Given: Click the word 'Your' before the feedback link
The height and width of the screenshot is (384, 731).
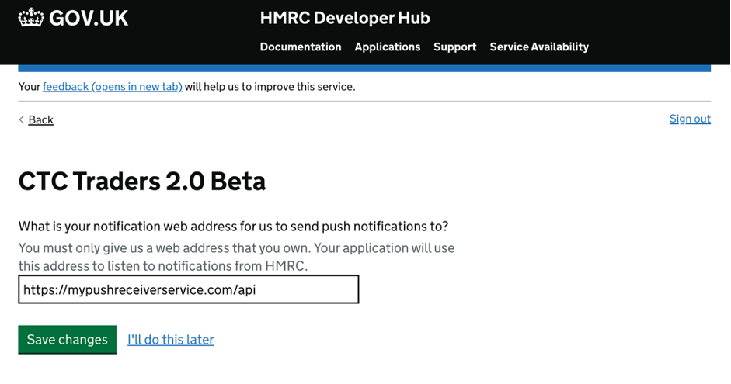Looking at the screenshot, I should tap(30, 87).
